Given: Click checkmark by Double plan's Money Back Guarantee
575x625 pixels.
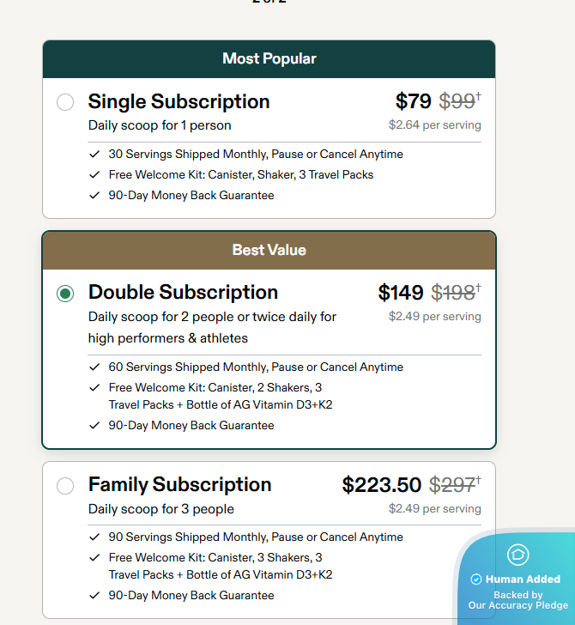Looking at the screenshot, I should click(94, 426).
